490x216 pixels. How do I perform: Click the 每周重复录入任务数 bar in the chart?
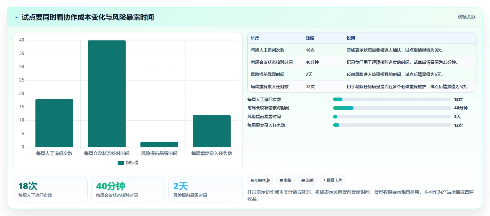point(212,131)
